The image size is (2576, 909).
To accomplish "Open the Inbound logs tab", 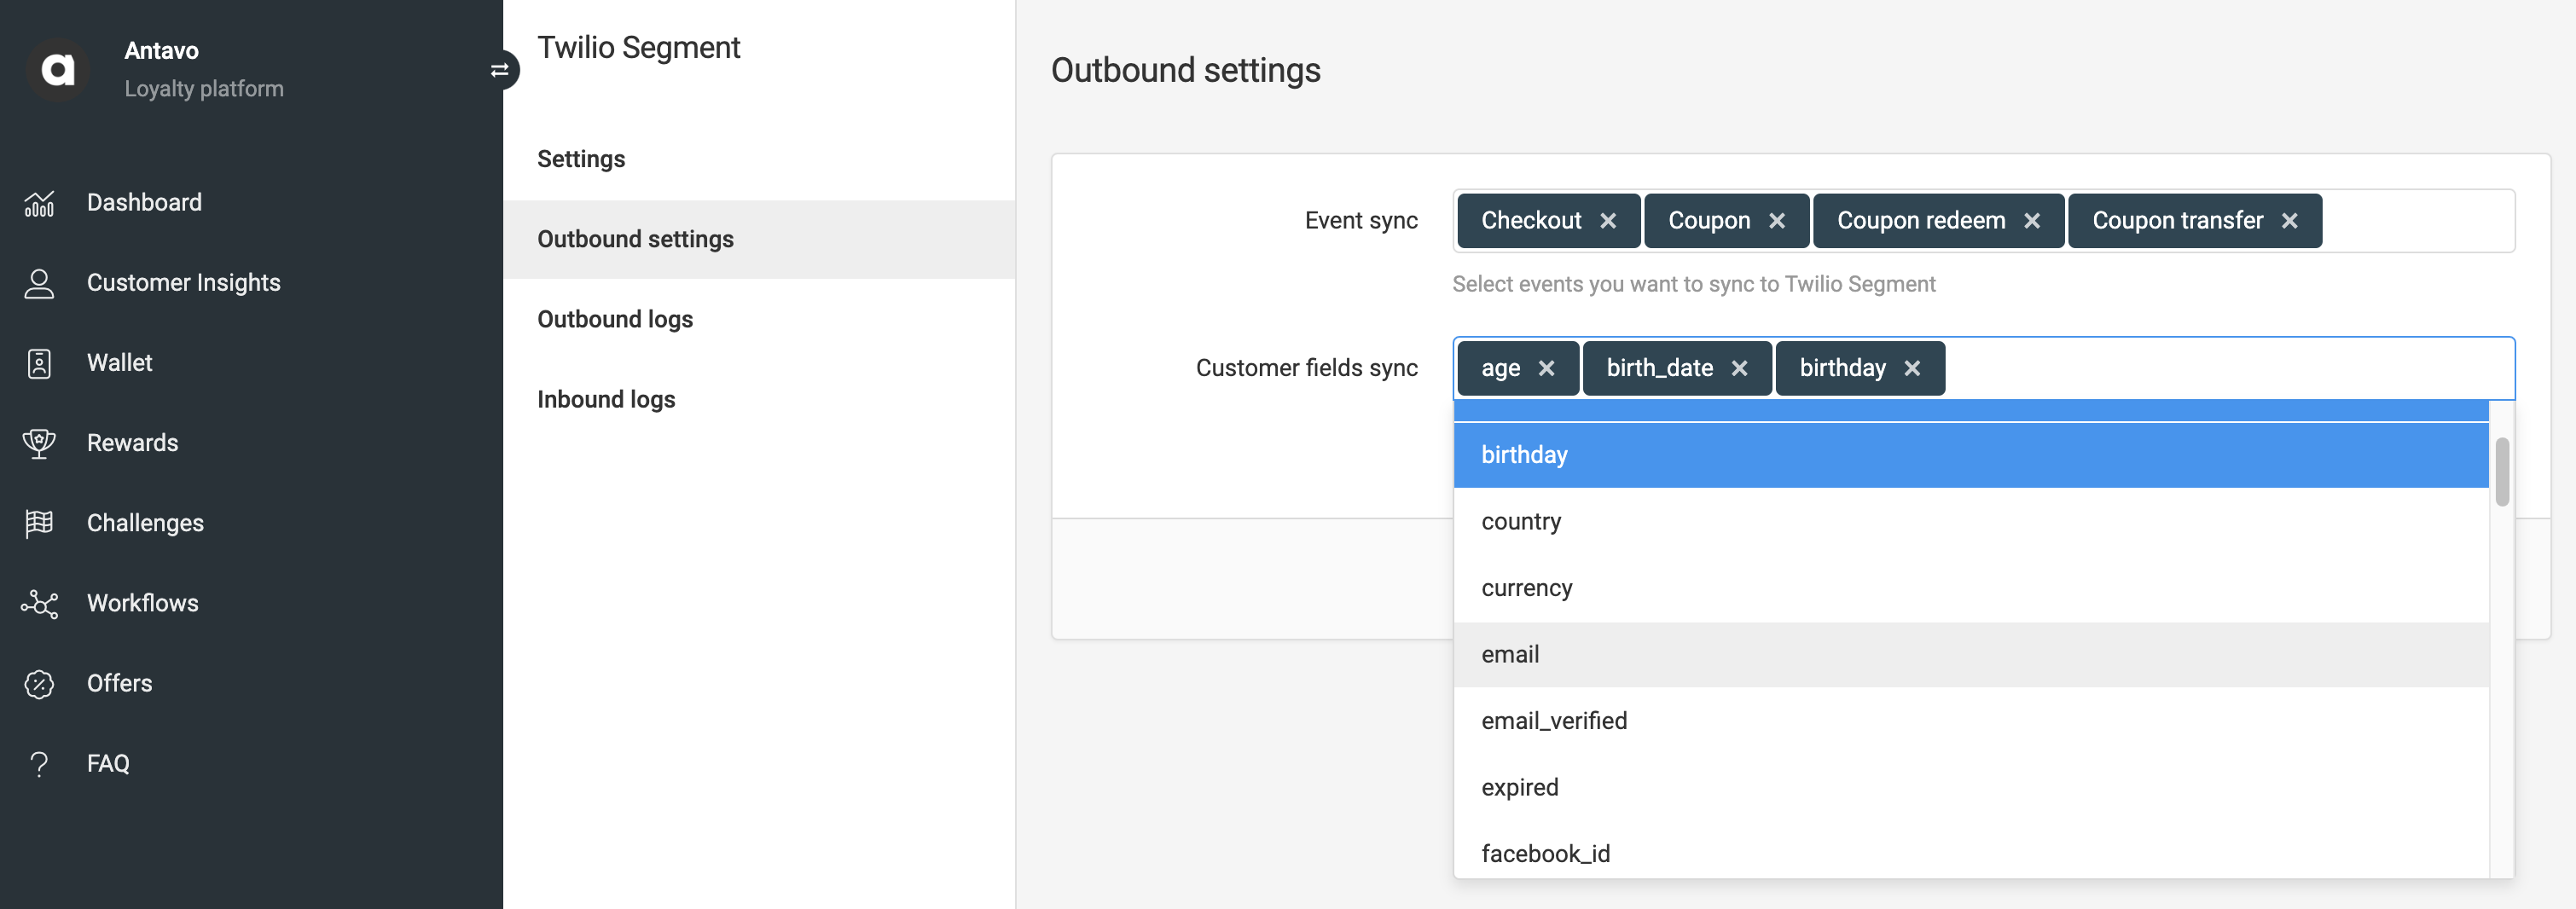I will pyautogui.click(x=606, y=398).
